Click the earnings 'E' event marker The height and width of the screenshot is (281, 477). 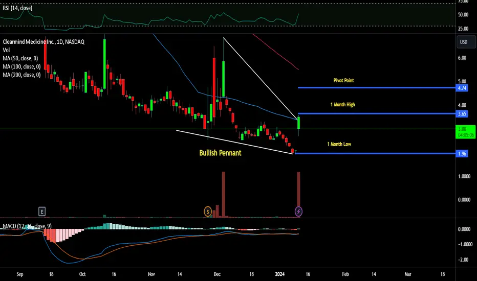point(42,212)
